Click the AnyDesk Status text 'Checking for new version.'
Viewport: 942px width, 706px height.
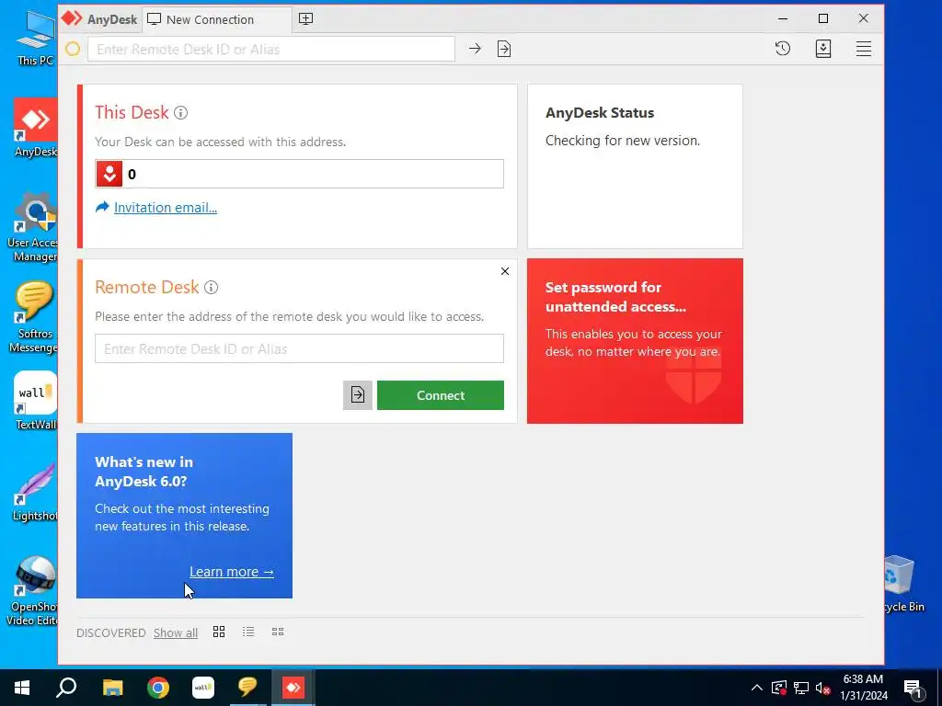(623, 141)
